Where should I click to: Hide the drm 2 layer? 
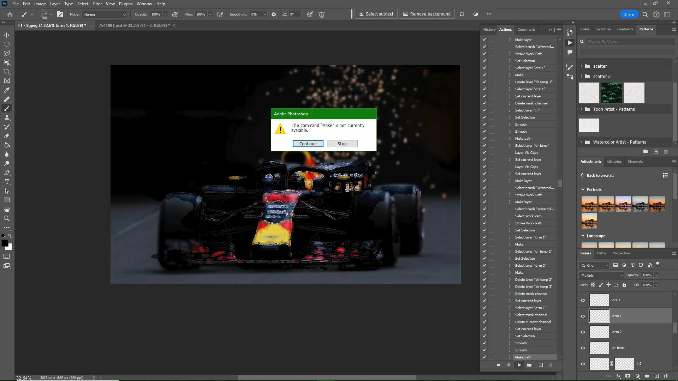[583, 332]
